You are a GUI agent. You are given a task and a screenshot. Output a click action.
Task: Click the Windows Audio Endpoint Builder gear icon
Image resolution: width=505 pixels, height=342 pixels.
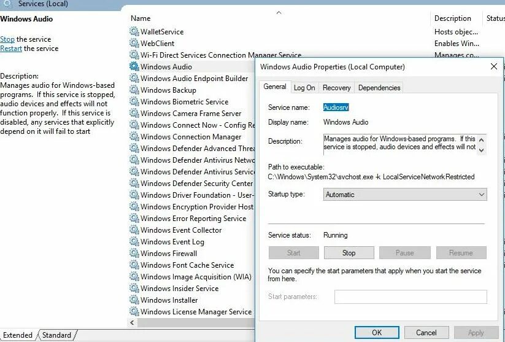coord(134,78)
